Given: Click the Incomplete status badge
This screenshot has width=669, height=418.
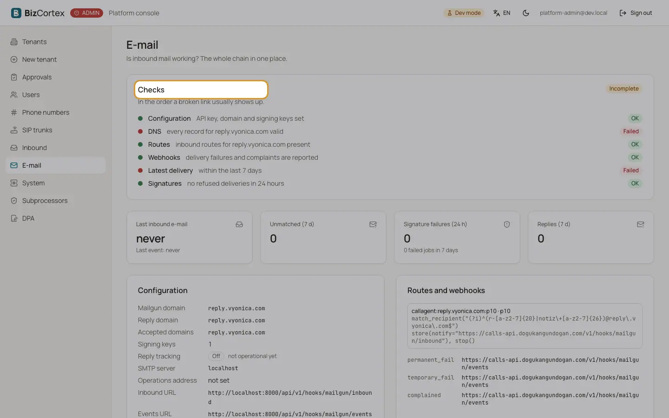Looking at the screenshot, I should point(624,89).
